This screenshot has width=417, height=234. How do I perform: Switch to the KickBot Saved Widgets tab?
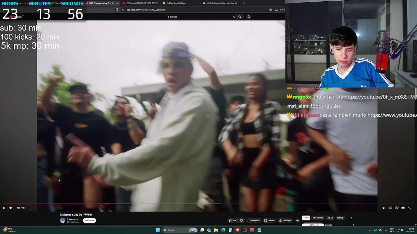pyautogui.click(x=176, y=3)
